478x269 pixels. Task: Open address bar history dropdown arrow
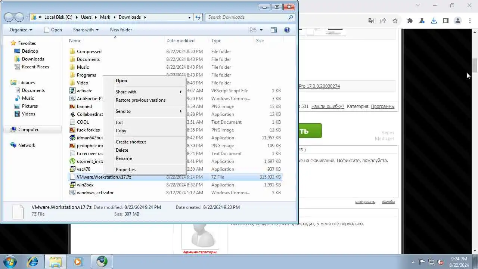[x=189, y=17]
